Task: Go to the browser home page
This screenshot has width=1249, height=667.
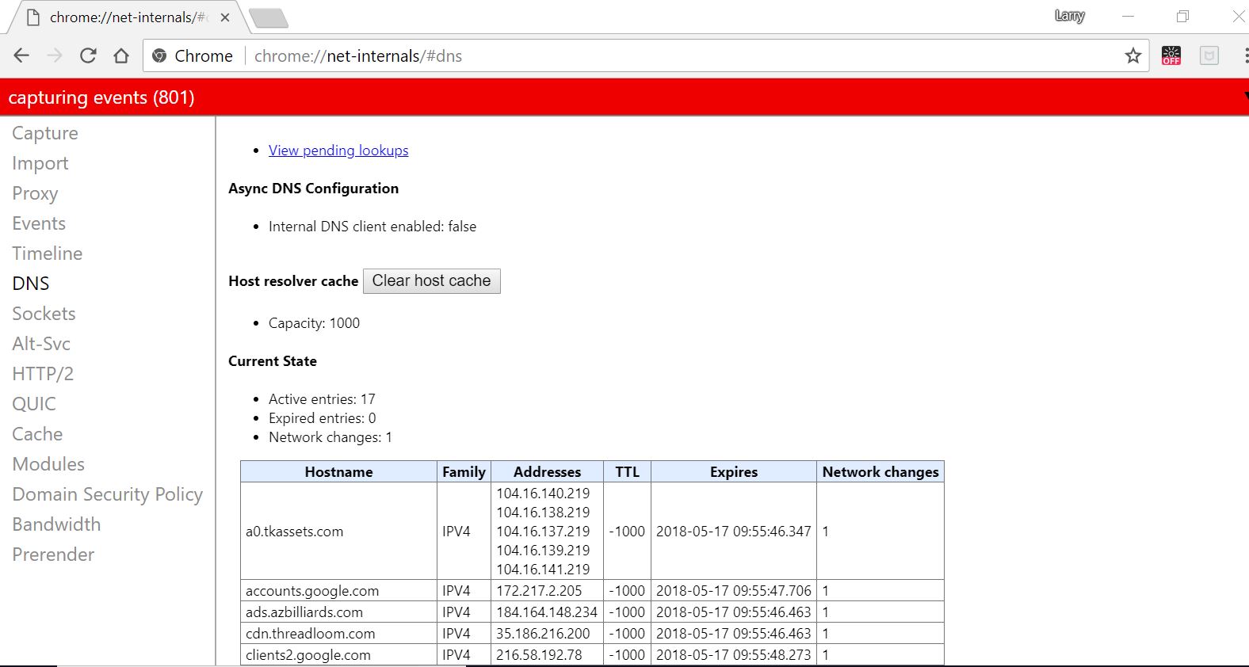Action: (121, 55)
